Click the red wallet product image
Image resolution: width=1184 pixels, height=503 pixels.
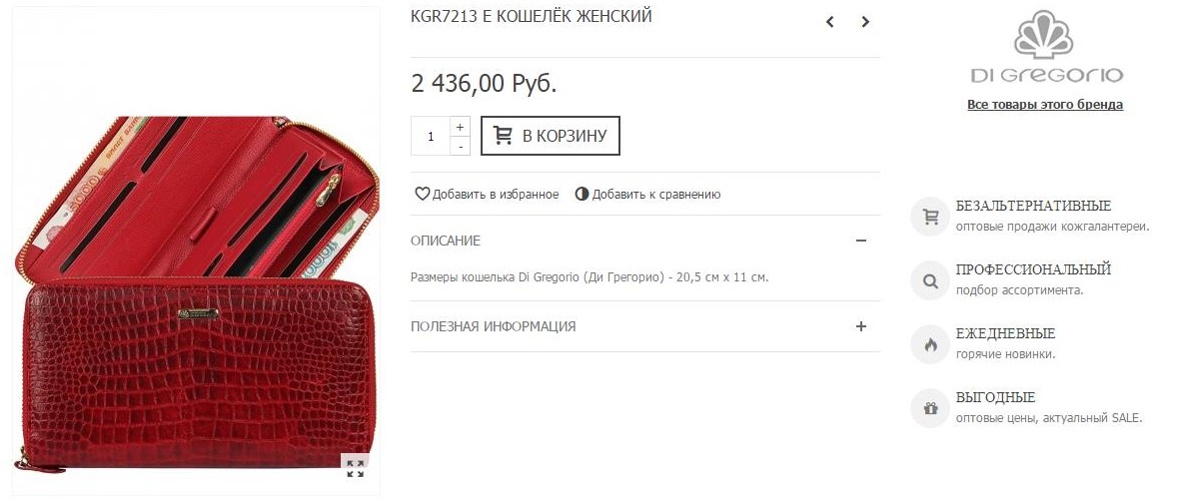(196, 293)
